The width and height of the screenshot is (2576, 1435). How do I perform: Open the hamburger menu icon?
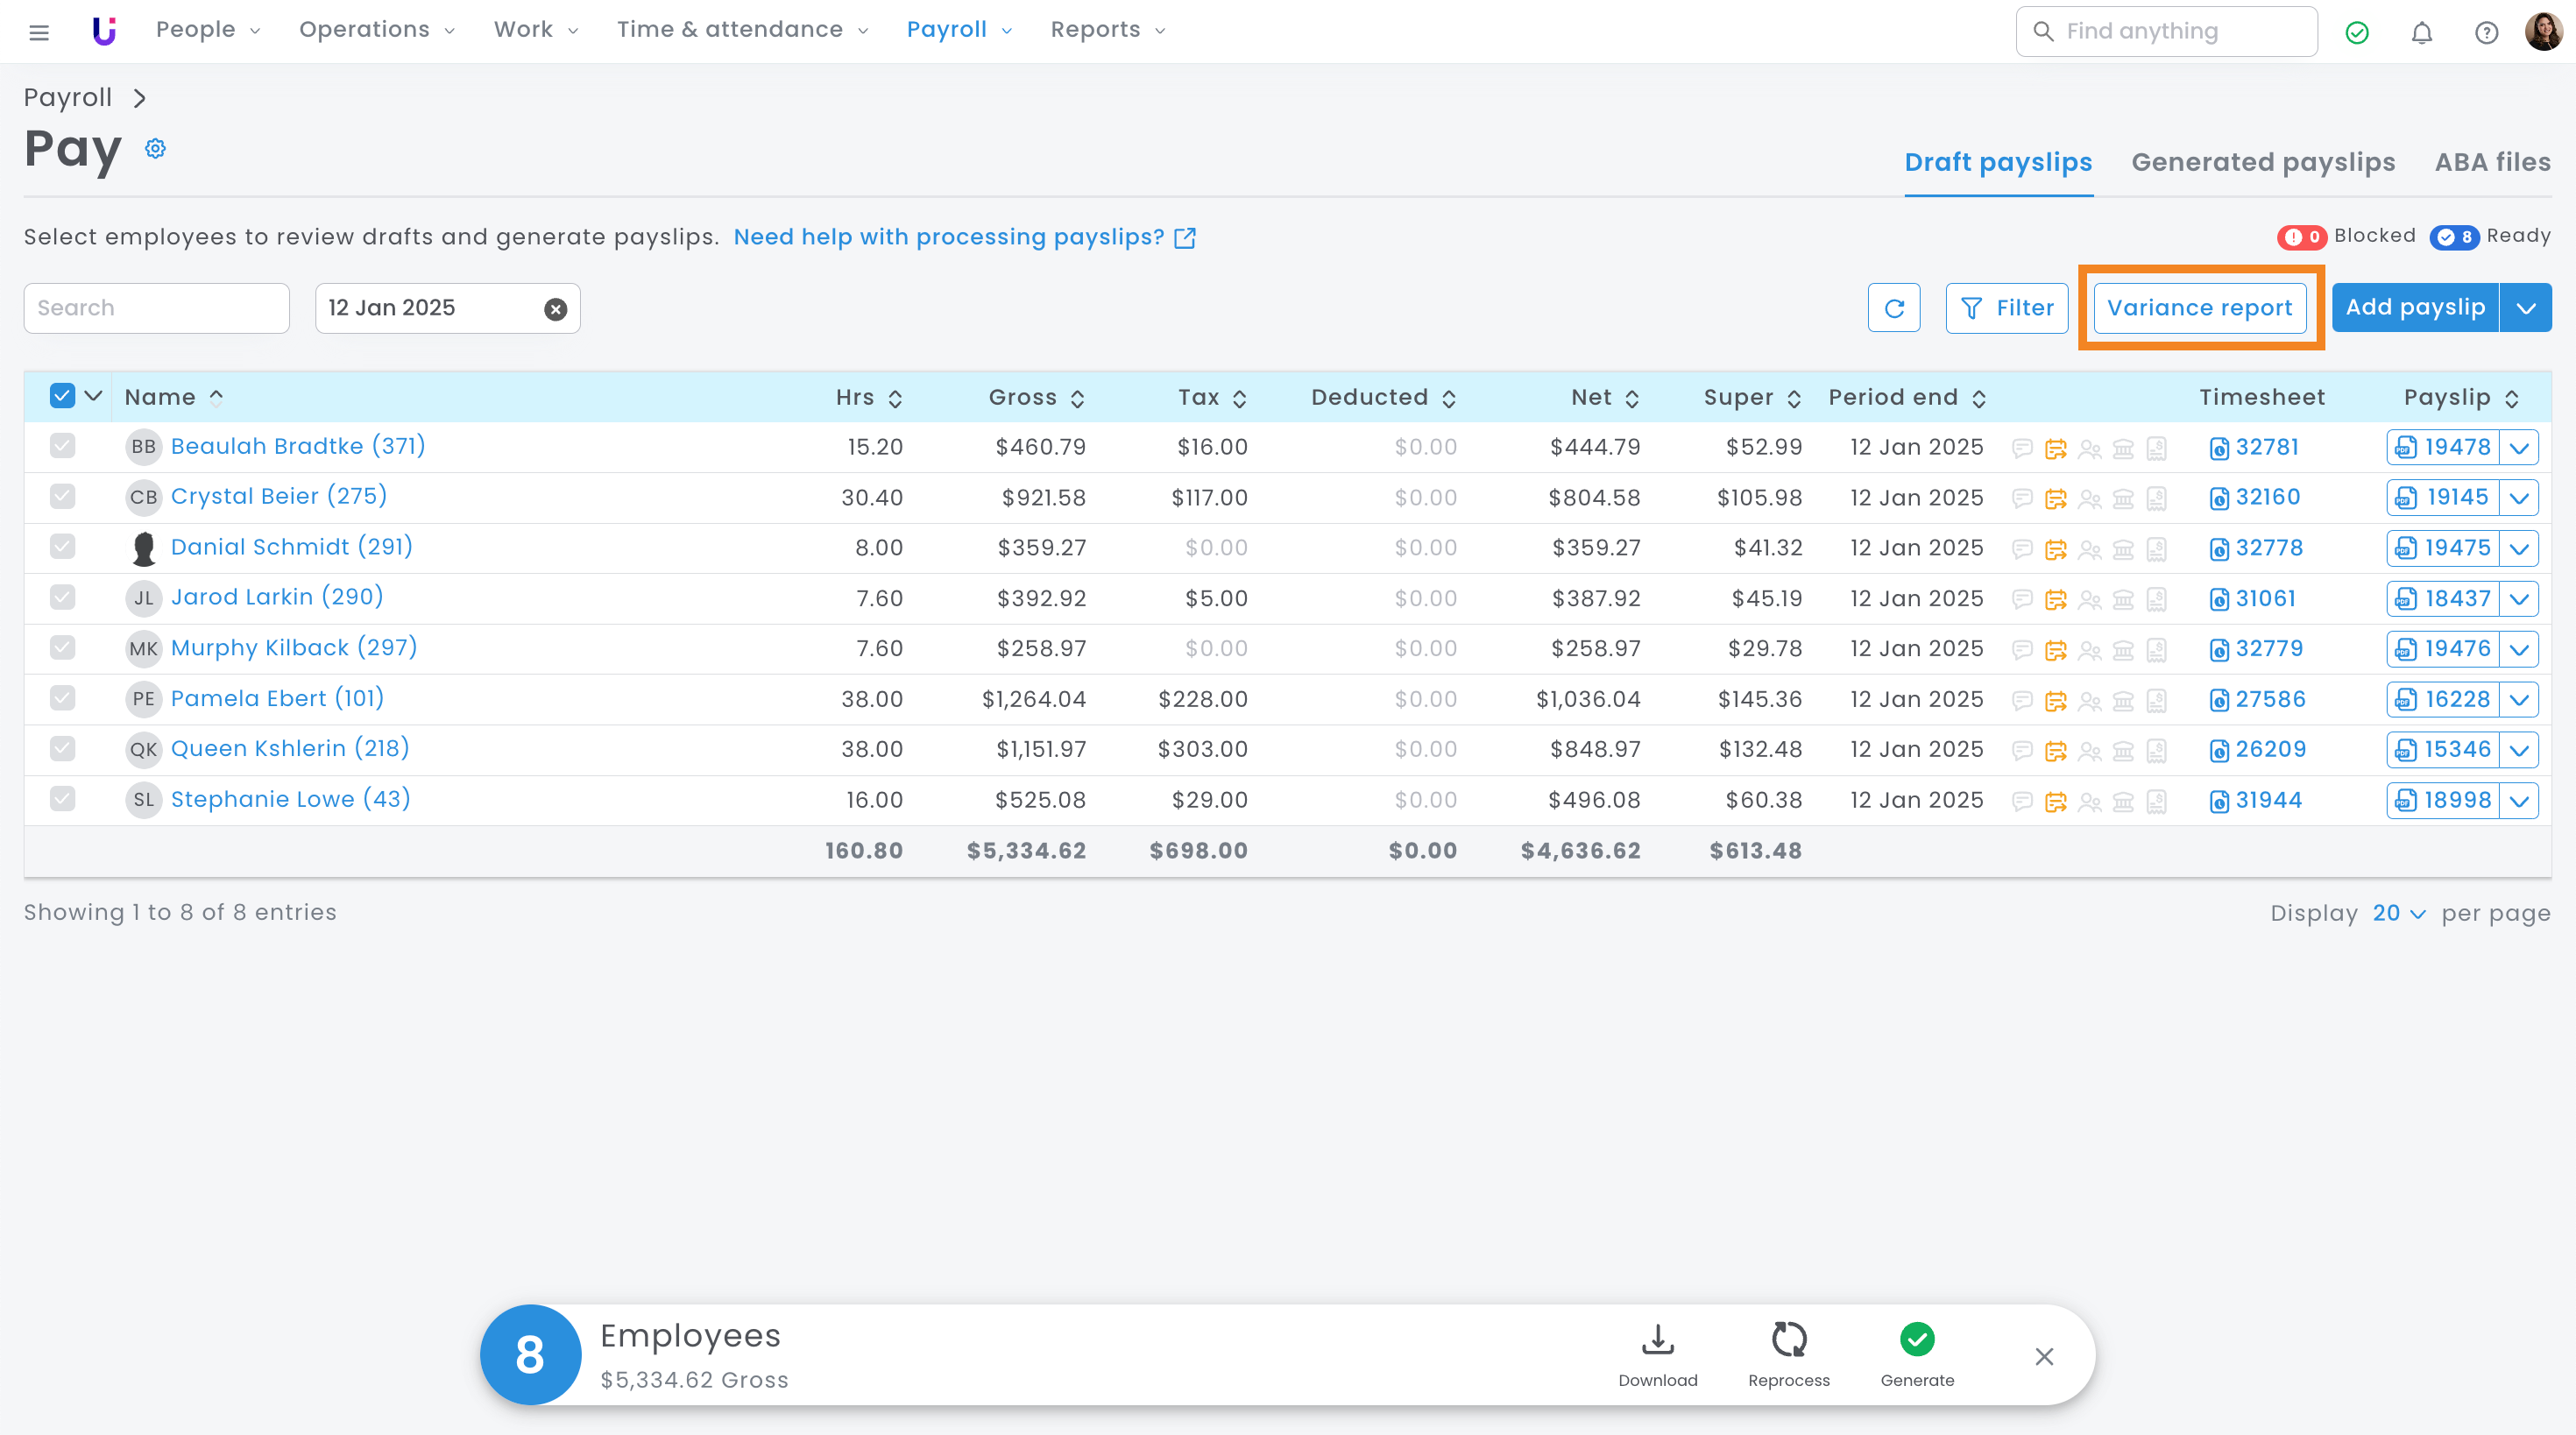tap(39, 33)
